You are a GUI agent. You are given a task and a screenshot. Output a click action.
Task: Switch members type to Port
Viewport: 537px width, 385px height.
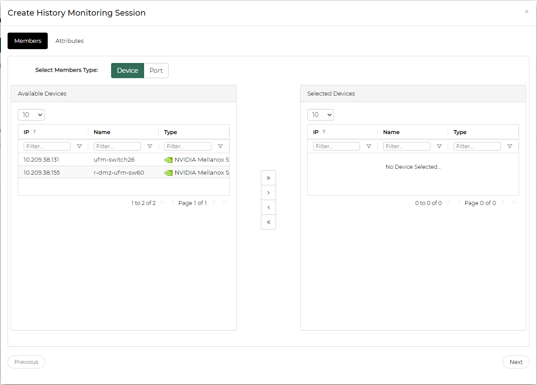pyautogui.click(x=156, y=71)
